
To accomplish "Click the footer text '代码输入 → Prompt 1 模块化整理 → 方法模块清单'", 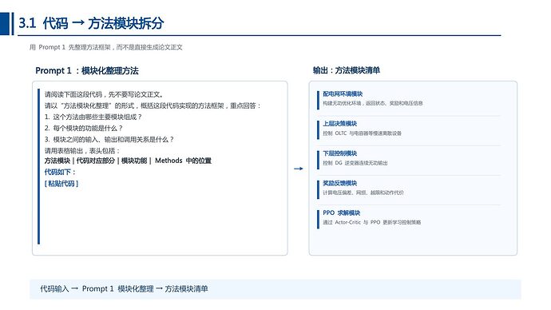I will (x=124, y=289).
